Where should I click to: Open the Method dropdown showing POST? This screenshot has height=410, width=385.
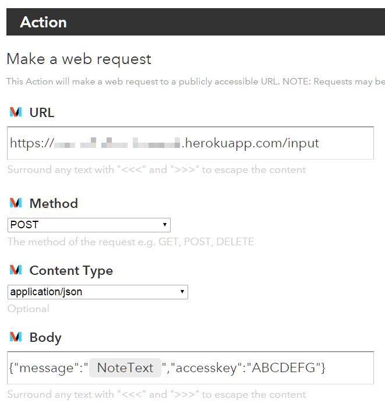click(89, 225)
